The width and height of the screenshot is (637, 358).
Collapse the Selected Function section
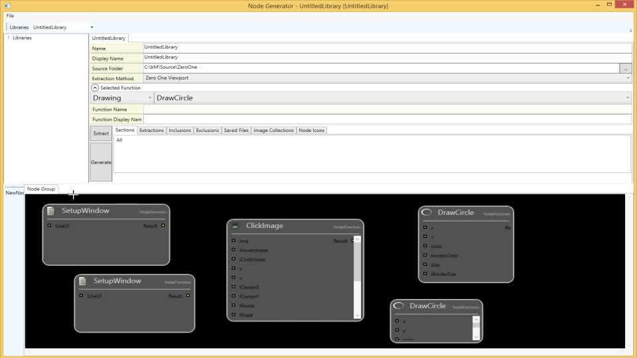(95, 88)
